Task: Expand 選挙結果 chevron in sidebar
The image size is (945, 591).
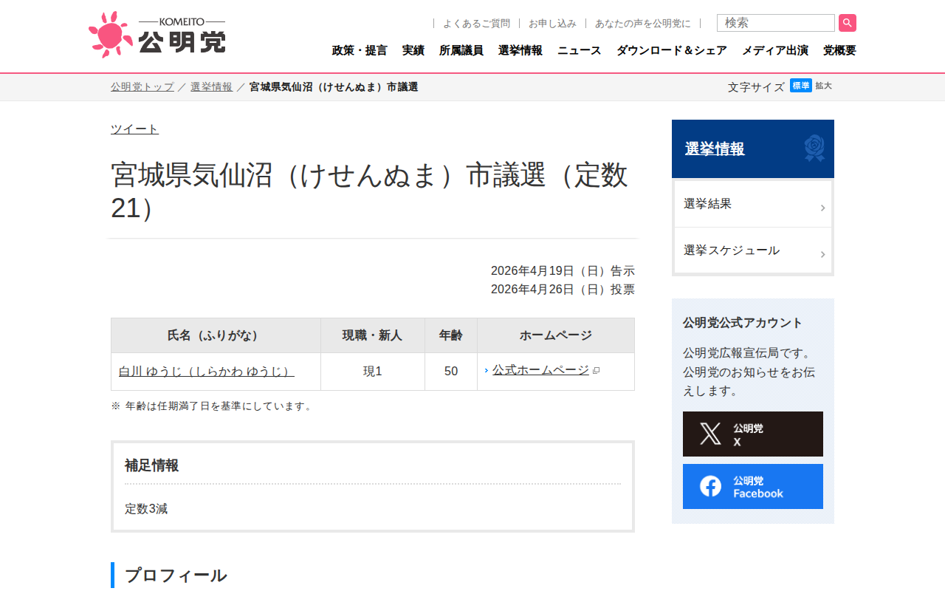Action: (x=822, y=208)
